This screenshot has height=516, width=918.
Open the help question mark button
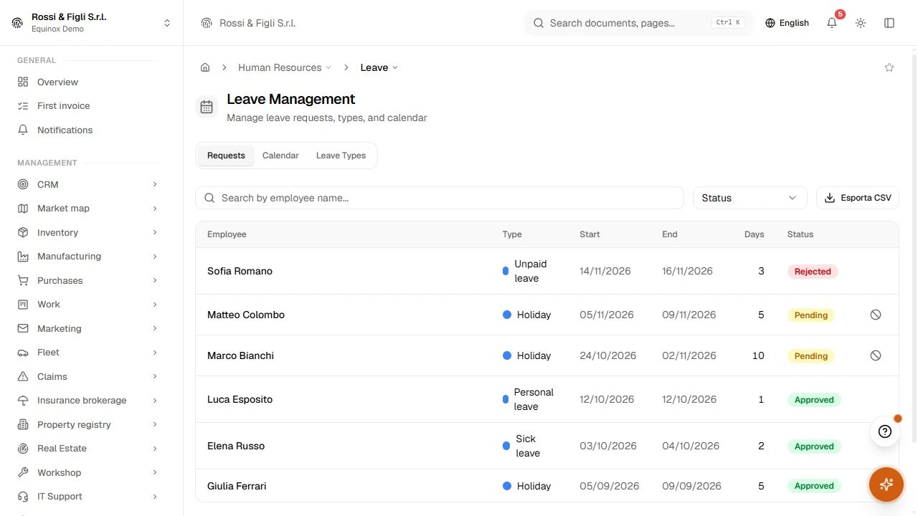885,431
